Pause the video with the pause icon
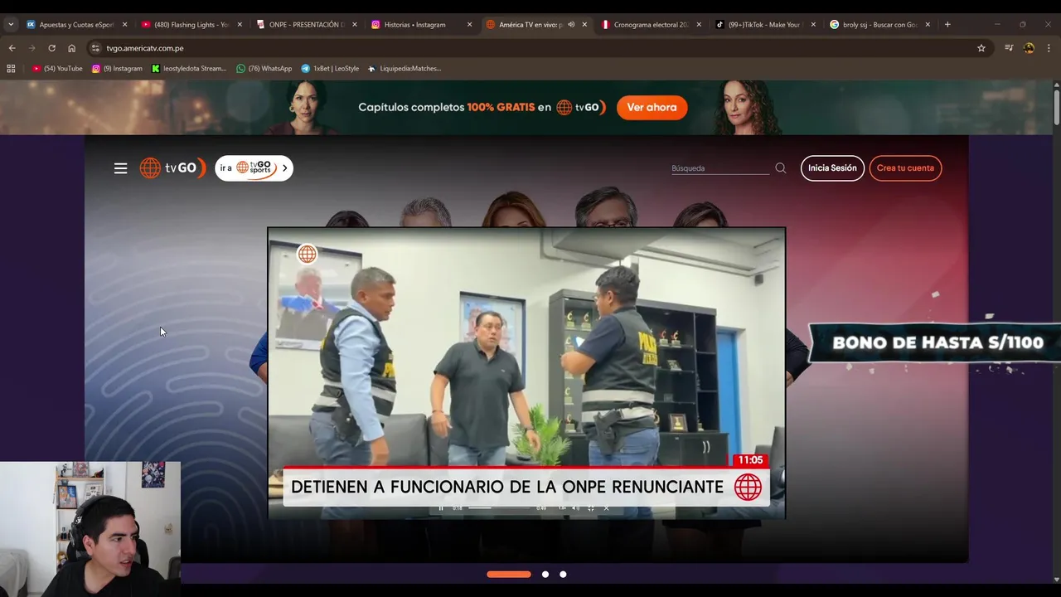 point(441,508)
